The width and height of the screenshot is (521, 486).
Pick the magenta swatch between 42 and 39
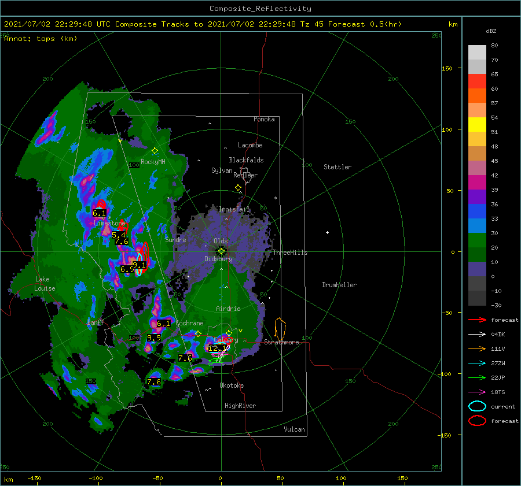click(x=477, y=183)
